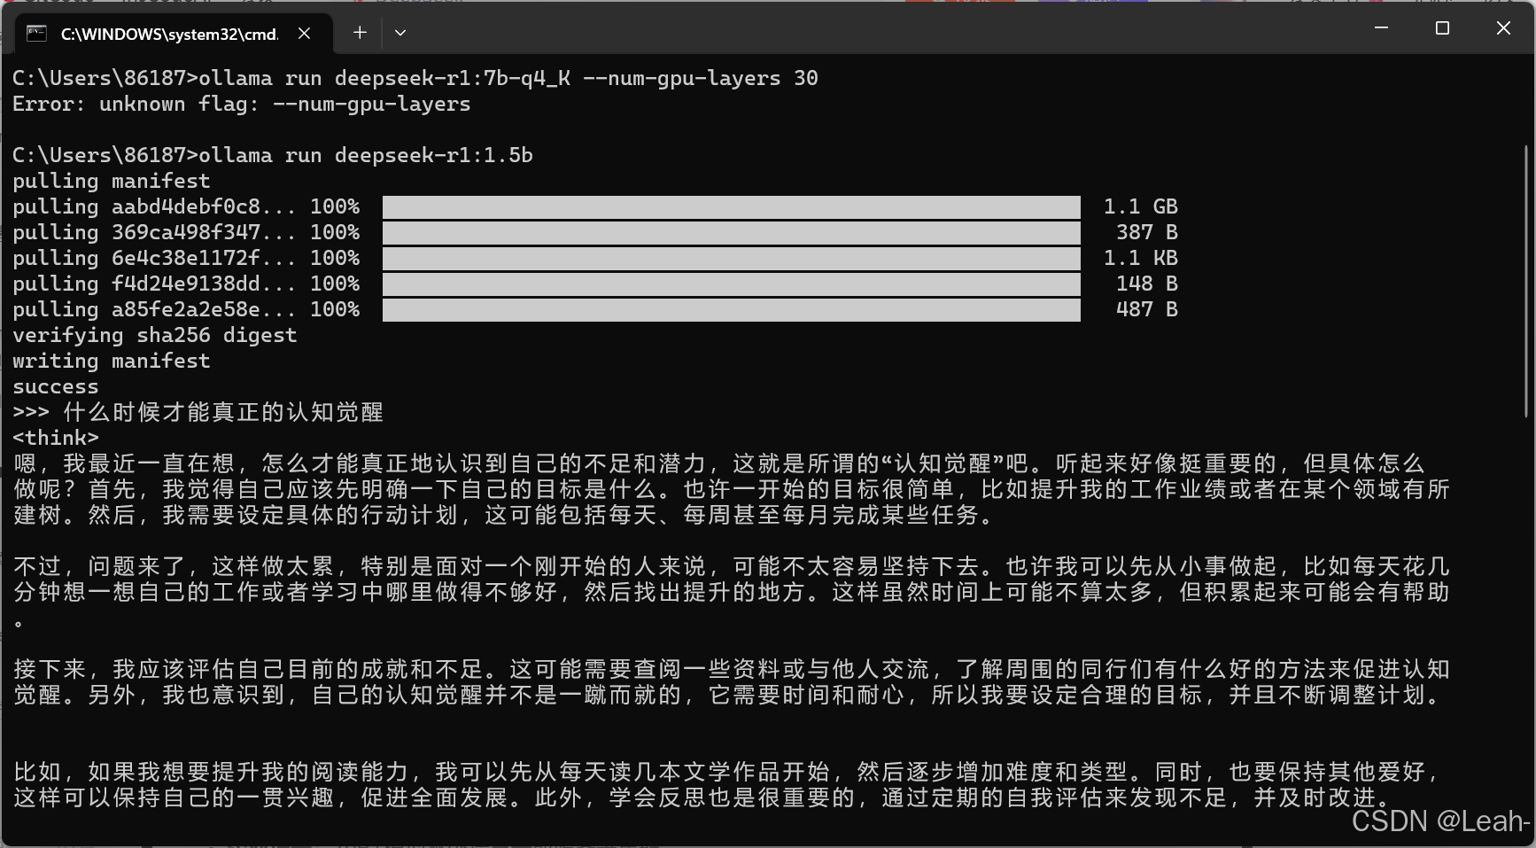Image resolution: width=1536 pixels, height=848 pixels.
Task: Click the 'deepseek-r1:7b-q4_K --num-gpu-layers 30' command text
Action: [x=577, y=79]
